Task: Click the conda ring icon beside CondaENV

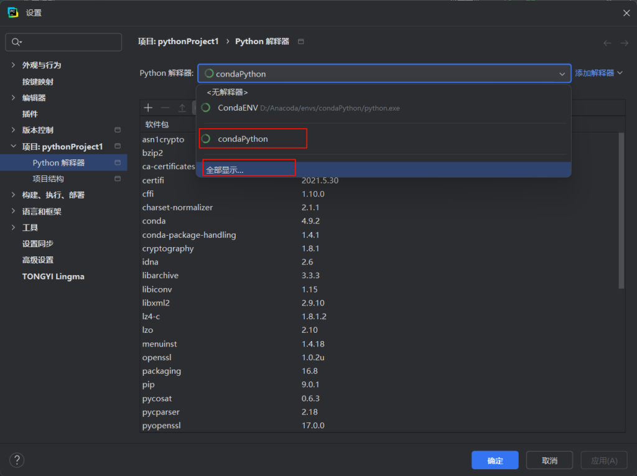Action: click(x=206, y=108)
